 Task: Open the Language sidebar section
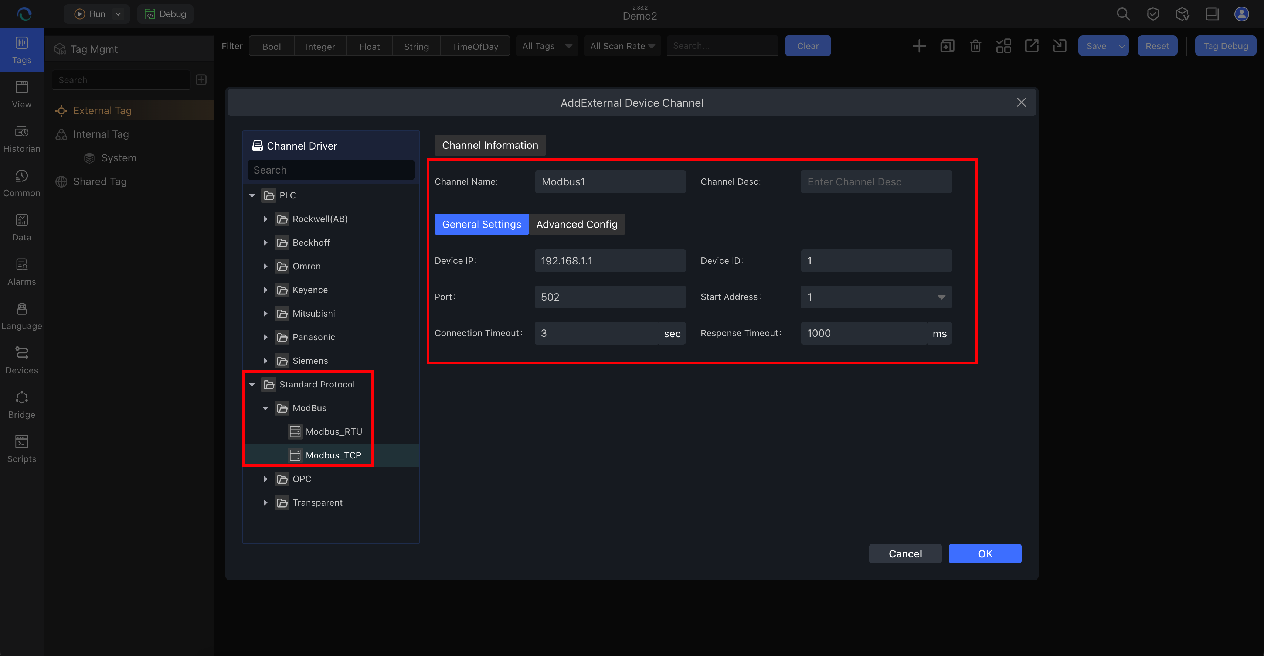click(x=21, y=316)
